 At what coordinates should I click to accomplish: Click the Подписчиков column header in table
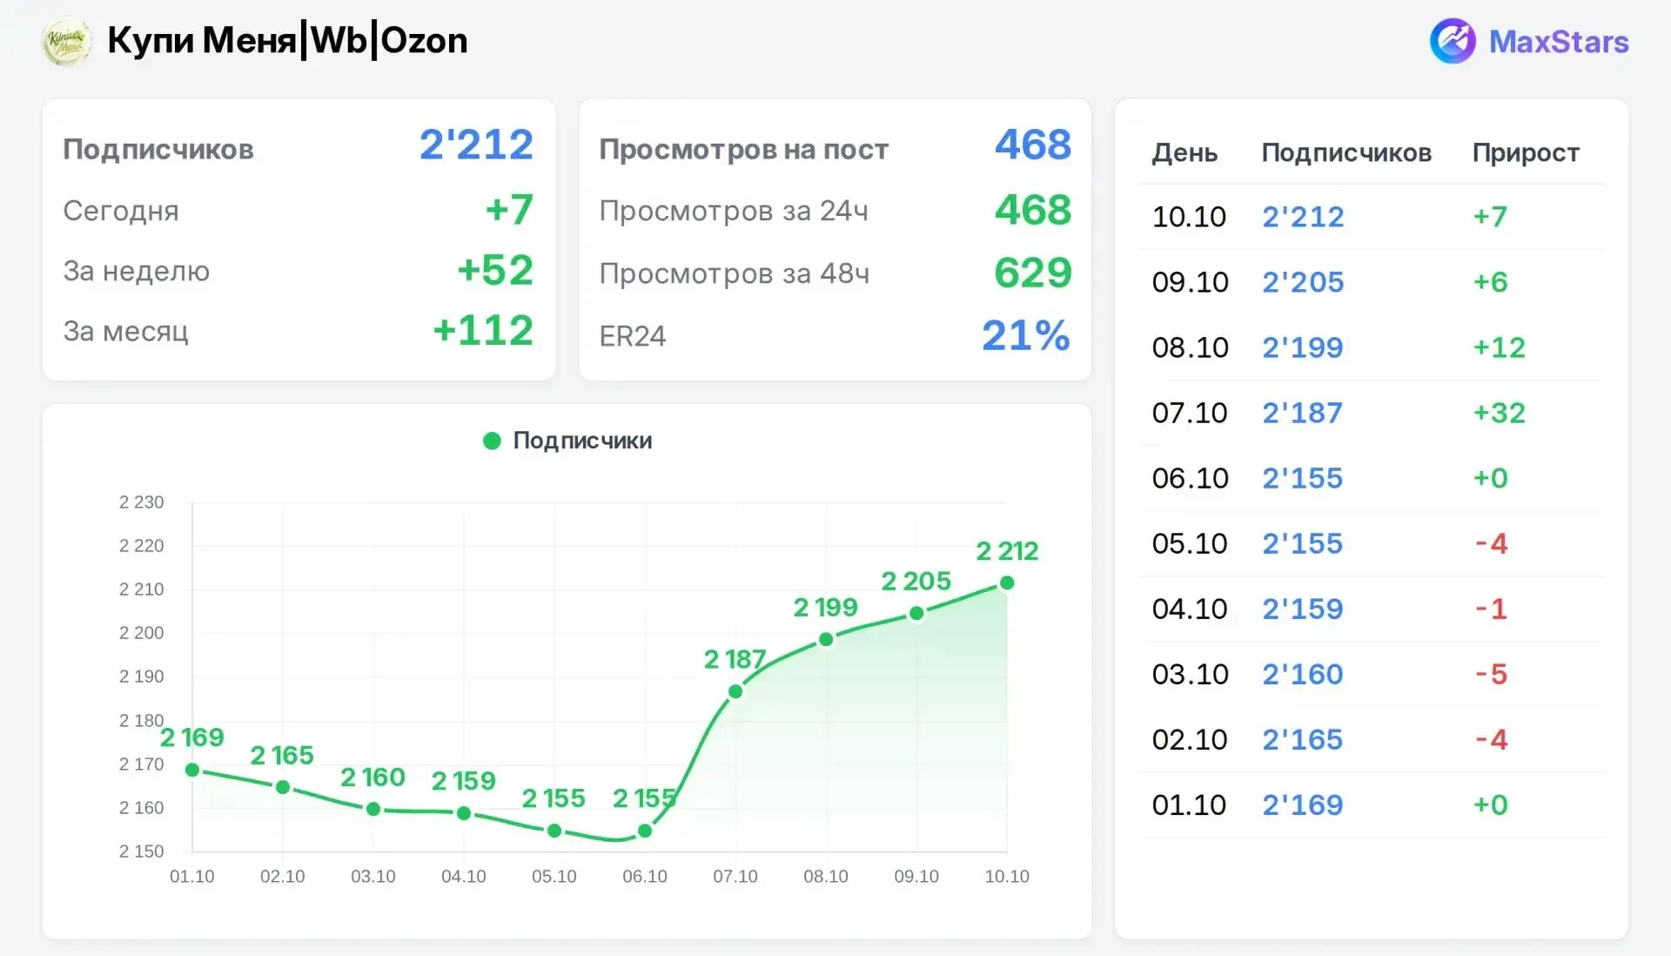[x=1346, y=153]
